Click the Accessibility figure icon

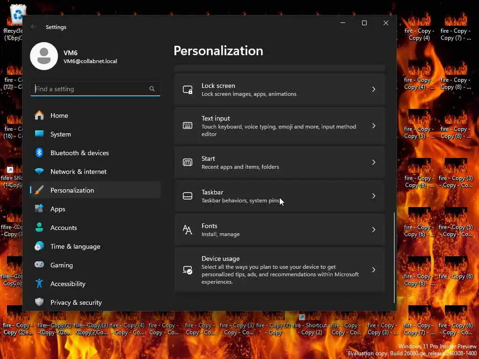[39, 283]
